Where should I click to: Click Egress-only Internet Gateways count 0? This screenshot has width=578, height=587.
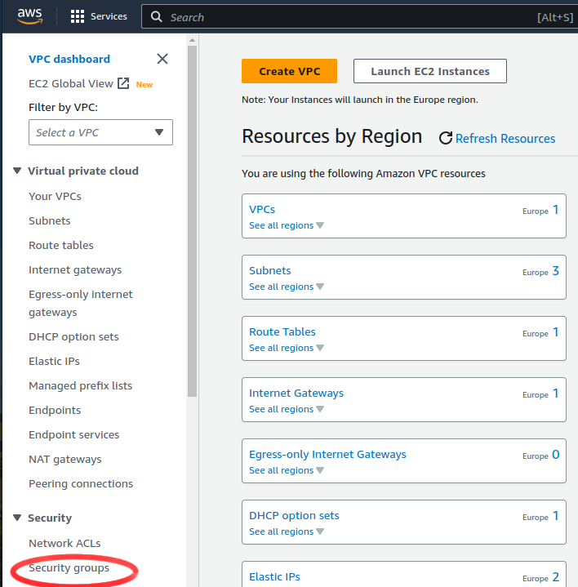tap(555, 455)
